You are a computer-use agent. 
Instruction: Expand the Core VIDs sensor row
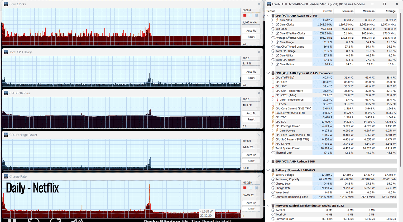(272, 20)
